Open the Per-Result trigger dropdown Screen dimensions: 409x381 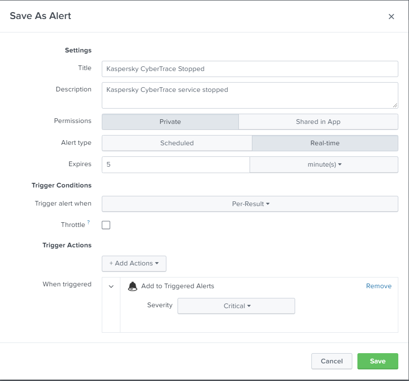coord(250,203)
